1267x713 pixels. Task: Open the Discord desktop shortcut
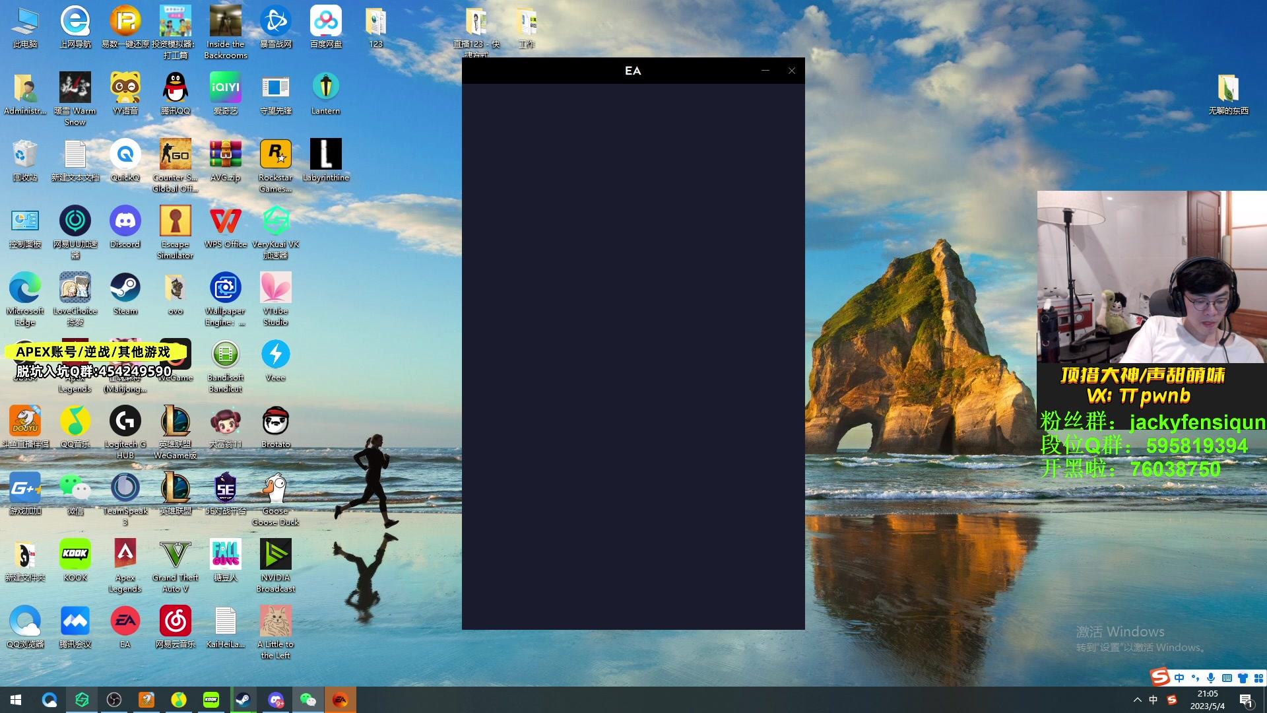(x=125, y=221)
